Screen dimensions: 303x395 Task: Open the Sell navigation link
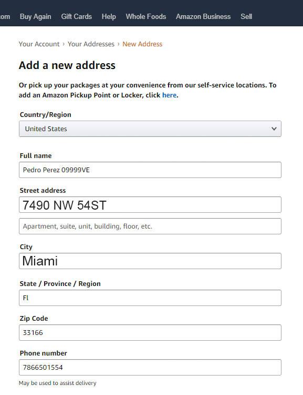[246, 17]
